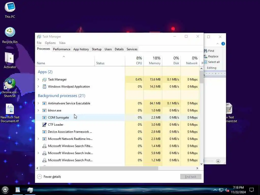The image size is (260, 195).
Task: Sort by the CPU column header
Action: 134,60
